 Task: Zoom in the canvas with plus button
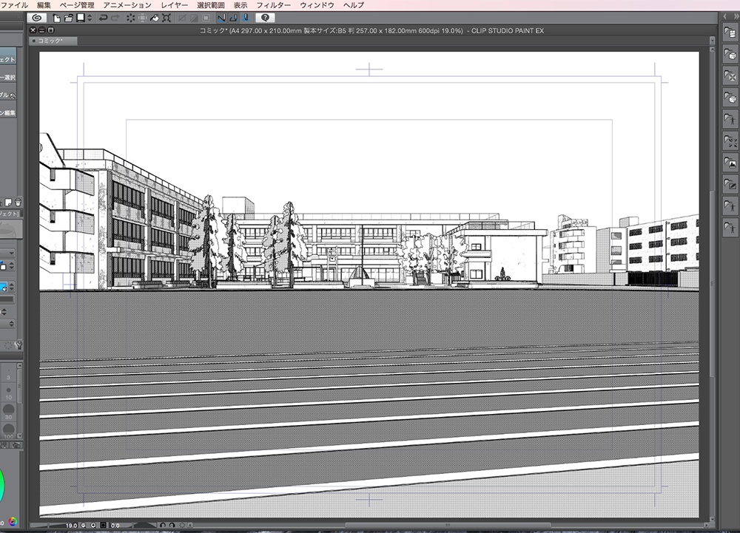(93, 525)
